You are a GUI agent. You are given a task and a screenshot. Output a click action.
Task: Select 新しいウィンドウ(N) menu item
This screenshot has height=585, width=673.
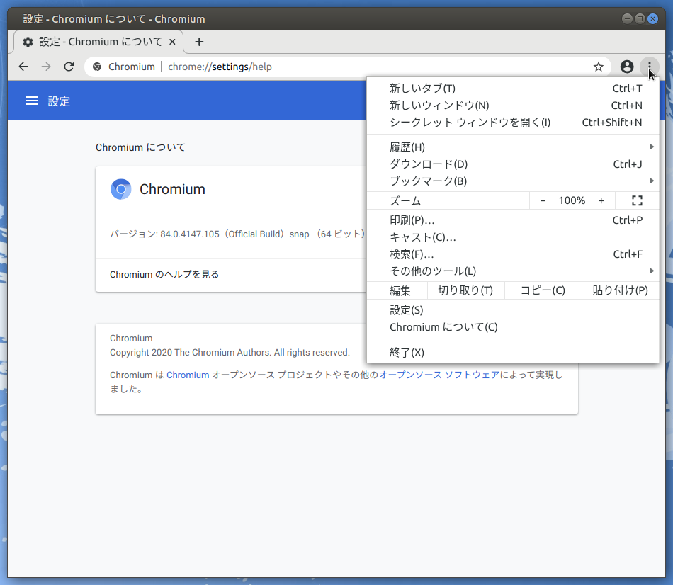click(513, 106)
